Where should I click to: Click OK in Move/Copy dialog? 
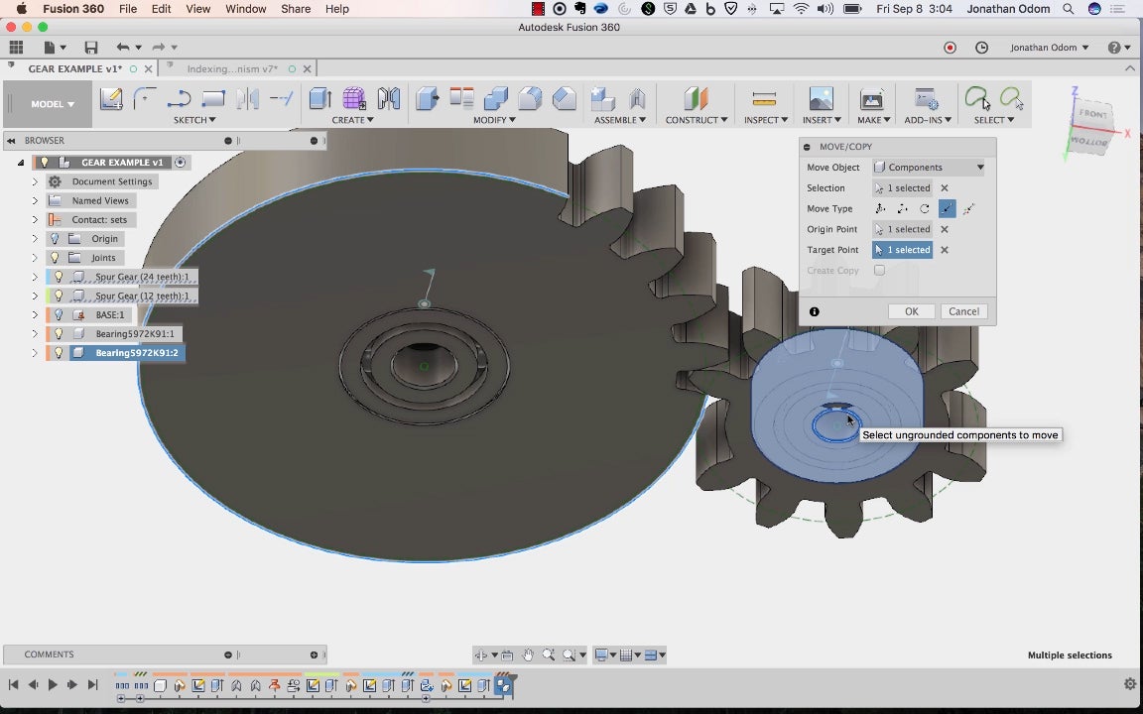[x=911, y=311]
